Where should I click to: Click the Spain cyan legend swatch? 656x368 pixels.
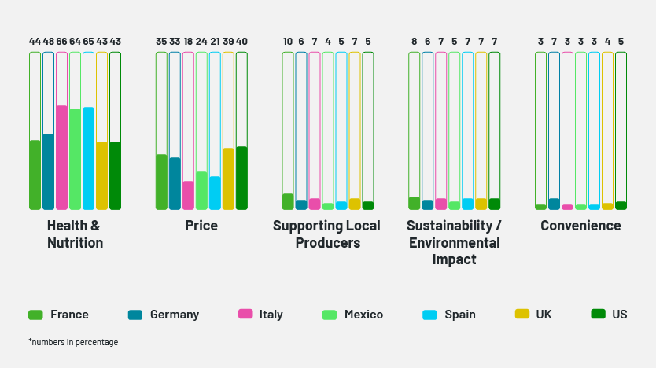tap(429, 315)
